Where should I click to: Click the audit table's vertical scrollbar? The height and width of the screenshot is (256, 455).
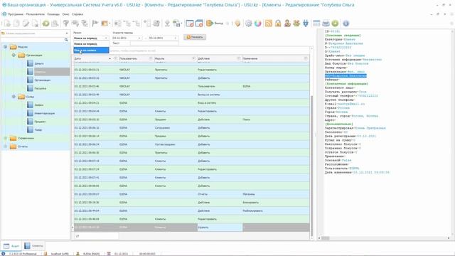click(312, 166)
